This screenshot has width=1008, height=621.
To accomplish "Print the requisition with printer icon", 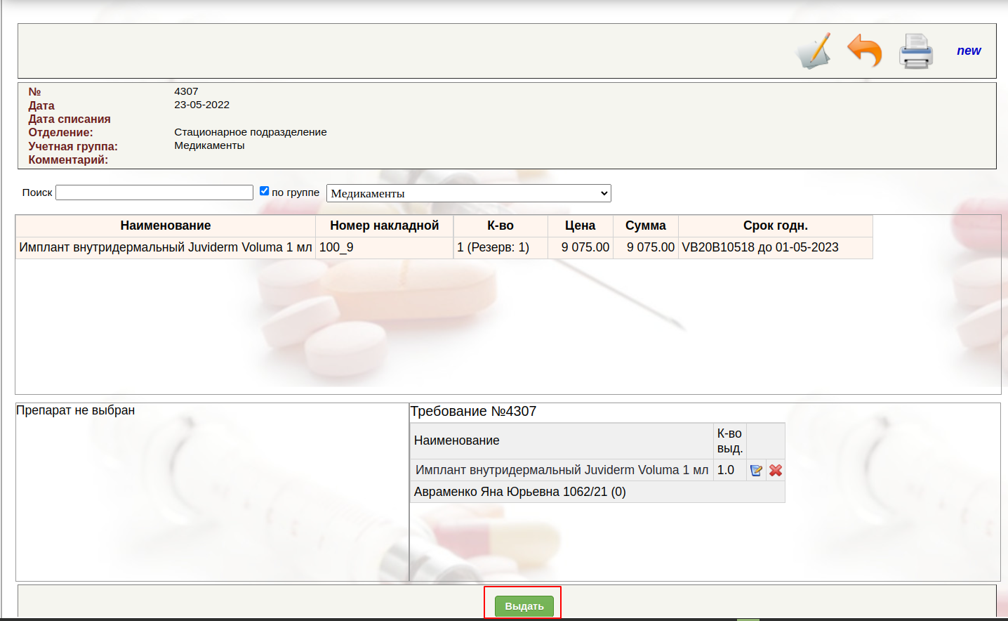I will [x=915, y=51].
